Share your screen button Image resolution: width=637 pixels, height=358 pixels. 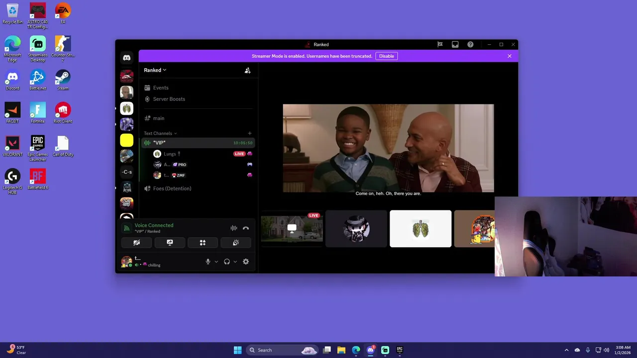point(170,243)
